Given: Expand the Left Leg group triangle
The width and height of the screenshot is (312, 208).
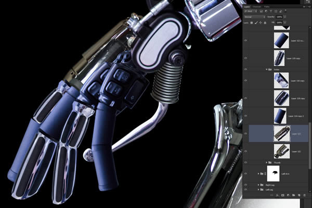Looking at the screenshot, I should (258, 189).
